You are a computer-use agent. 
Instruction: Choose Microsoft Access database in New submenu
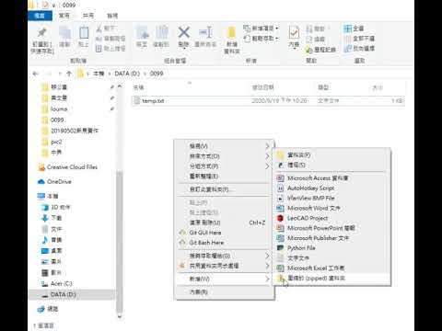coord(331,178)
